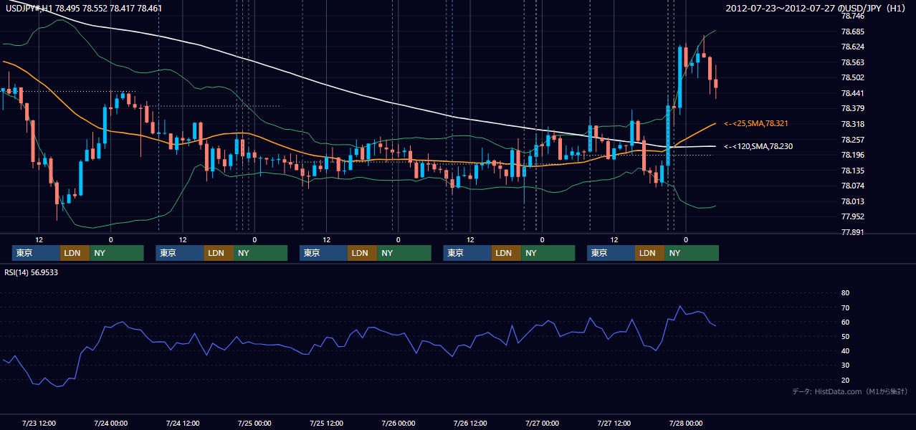Click price axis value 78.318
The width and height of the screenshot is (916, 430).
852,124
